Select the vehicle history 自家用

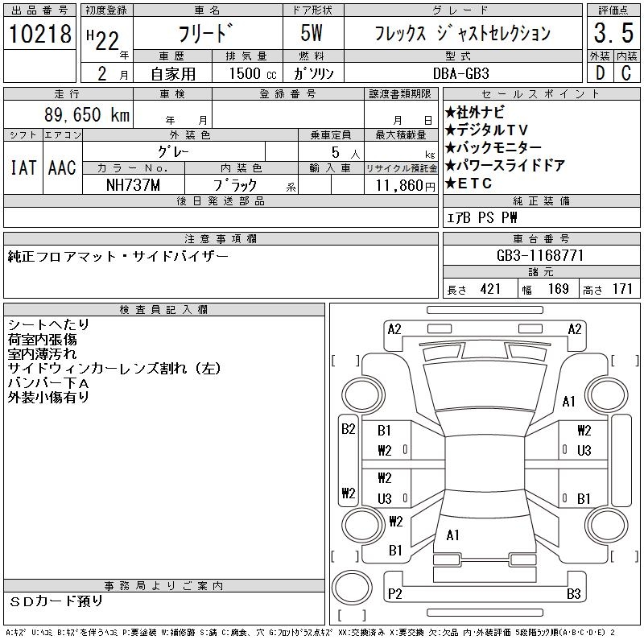tap(173, 74)
